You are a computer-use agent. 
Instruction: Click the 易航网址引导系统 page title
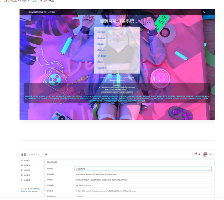coord(117,21)
